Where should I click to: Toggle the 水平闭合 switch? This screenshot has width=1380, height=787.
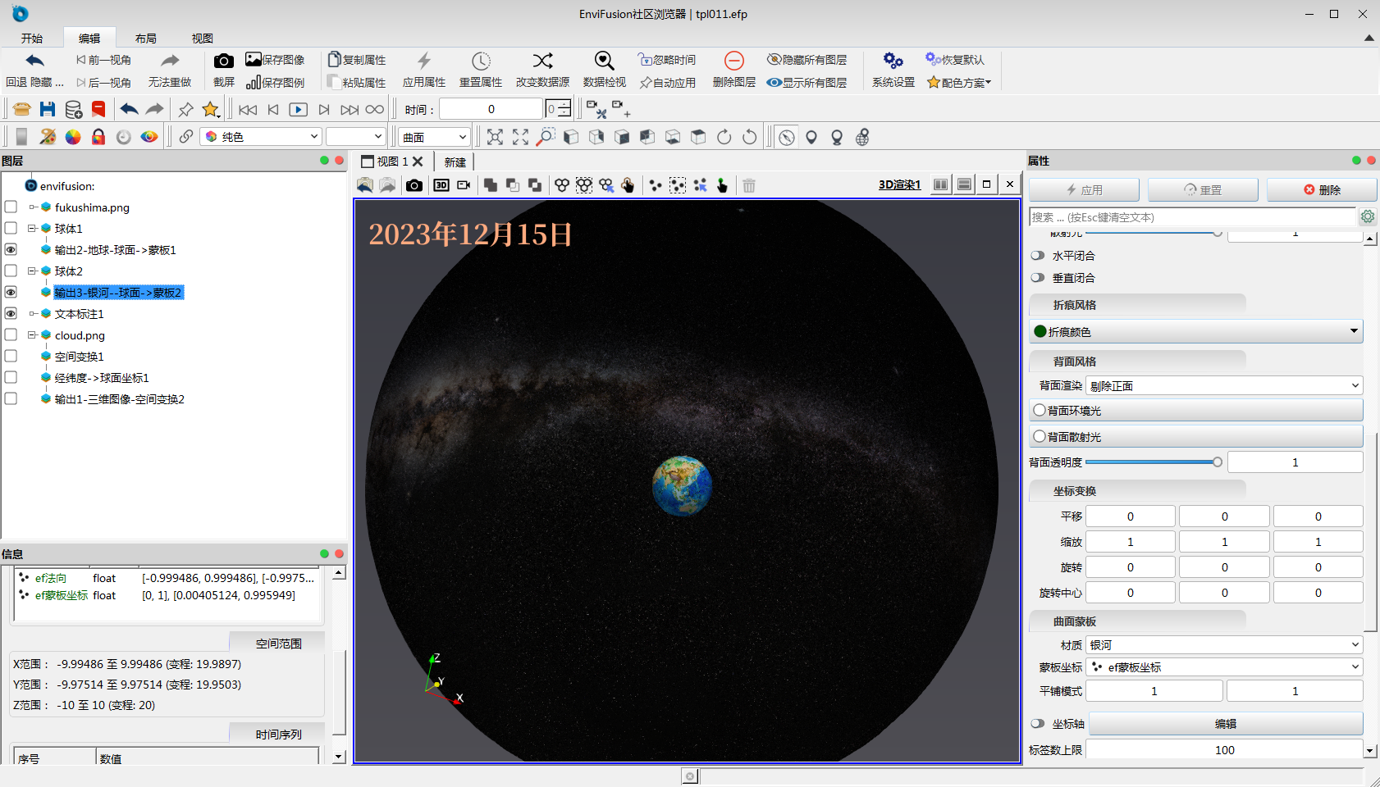(x=1038, y=256)
